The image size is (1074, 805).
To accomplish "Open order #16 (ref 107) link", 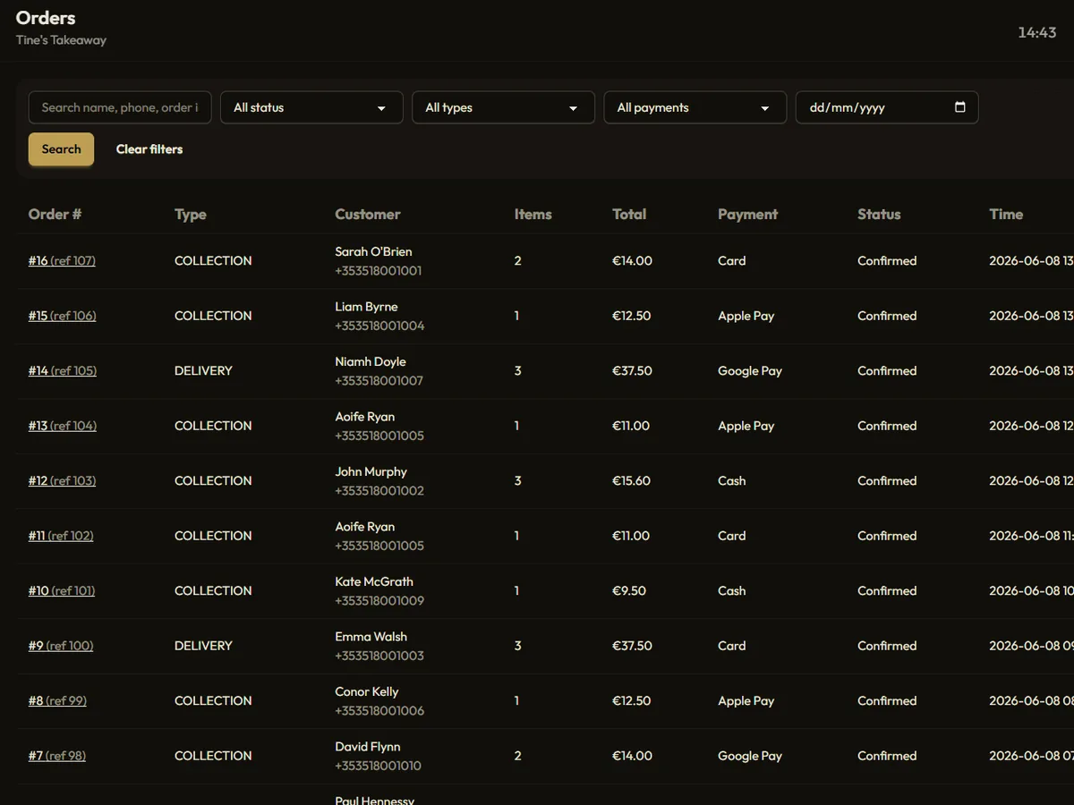I will point(62,261).
